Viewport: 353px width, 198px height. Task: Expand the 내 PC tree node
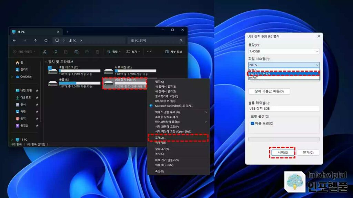click(x=12, y=140)
